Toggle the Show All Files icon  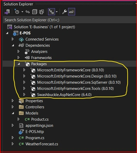point(42,12)
